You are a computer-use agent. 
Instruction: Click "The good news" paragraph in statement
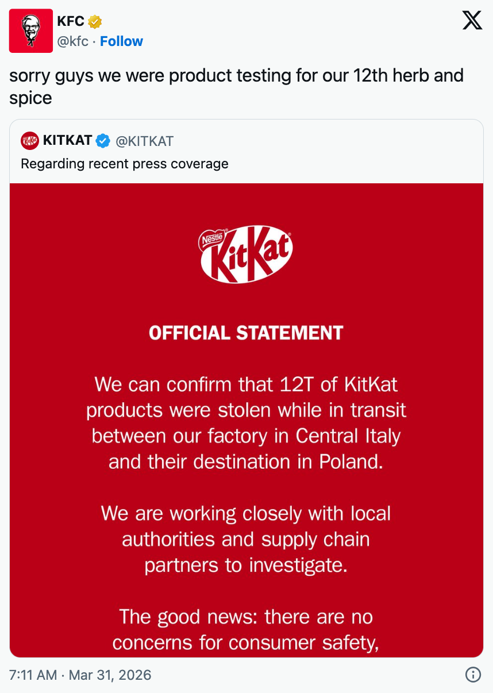click(246, 630)
